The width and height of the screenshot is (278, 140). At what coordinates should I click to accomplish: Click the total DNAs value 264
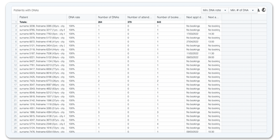click(x=100, y=22)
